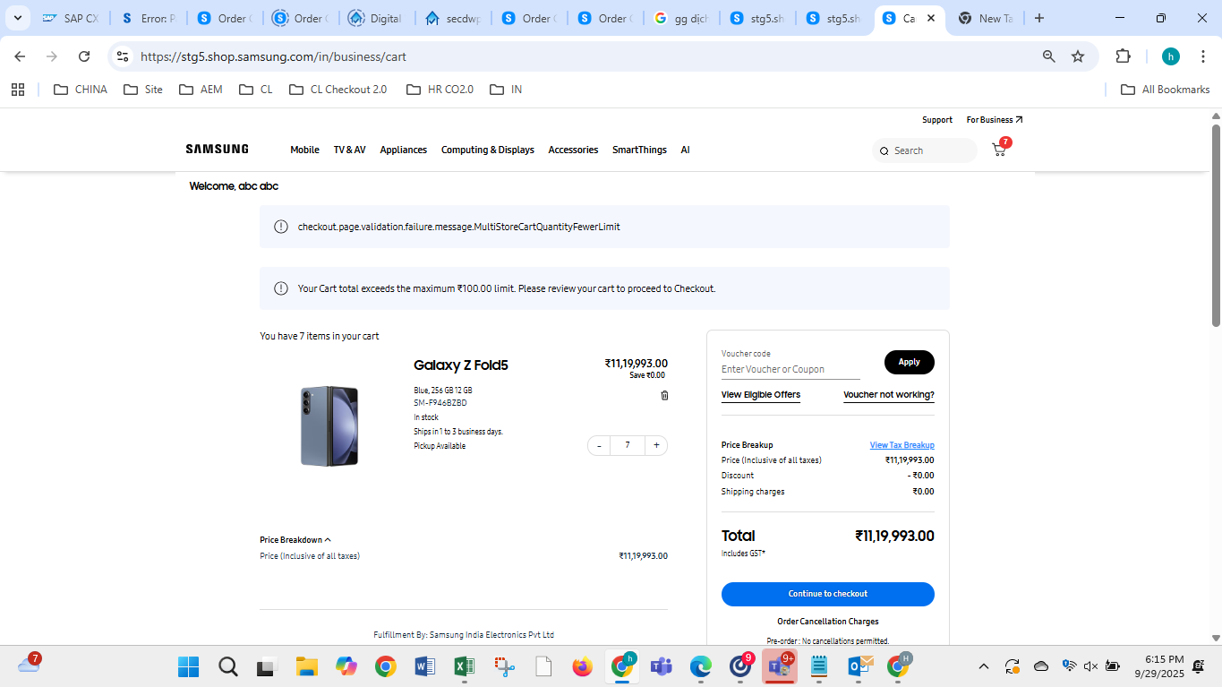Open Windows taskbar search
The image size is (1222, 687).
click(228, 666)
